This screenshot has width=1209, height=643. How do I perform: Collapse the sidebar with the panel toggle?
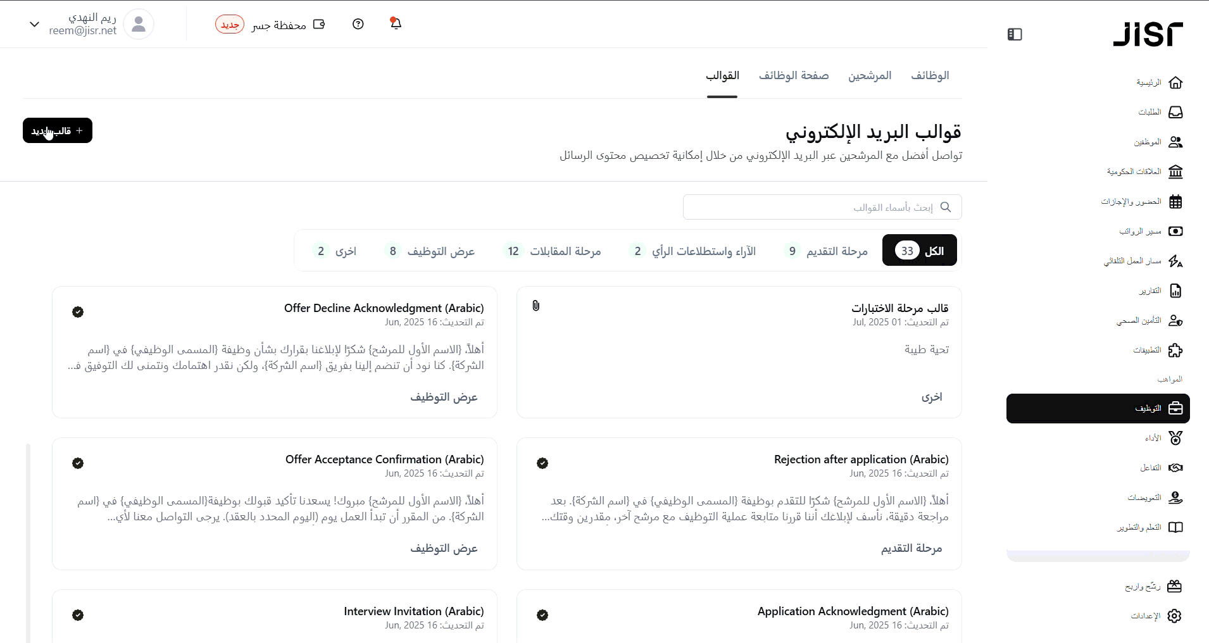(1015, 34)
